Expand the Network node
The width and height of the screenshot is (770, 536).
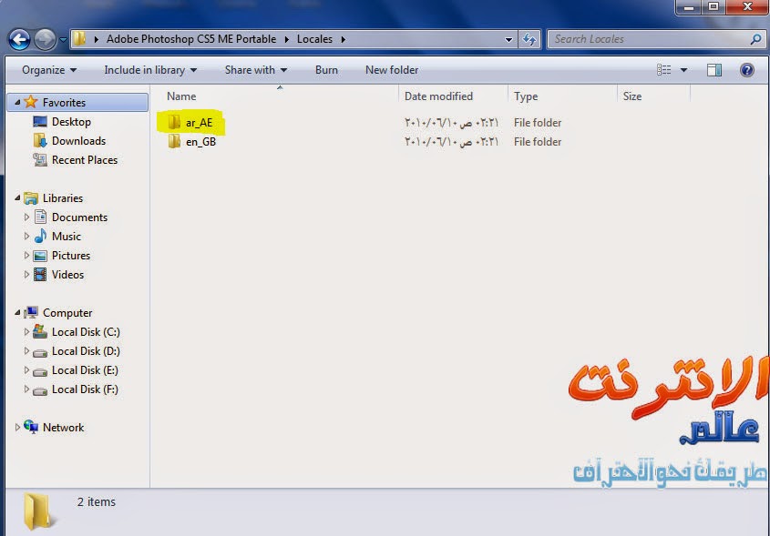pyautogui.click(x=17, y=427)
